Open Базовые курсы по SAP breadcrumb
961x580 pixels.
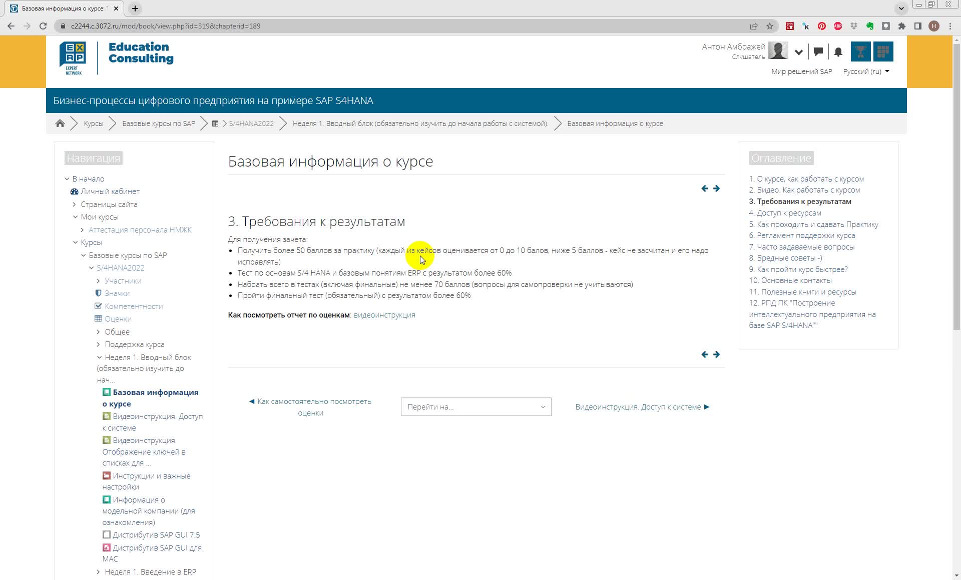click(159, 123)
